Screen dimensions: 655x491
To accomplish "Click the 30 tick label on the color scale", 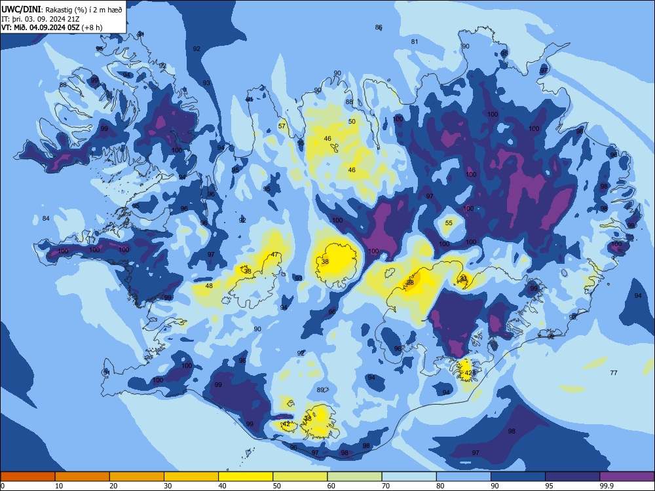I will [168, 486].
